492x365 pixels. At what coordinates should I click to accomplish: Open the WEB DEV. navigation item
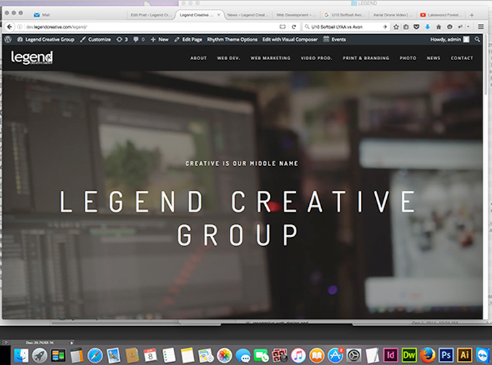coord(228,58)
